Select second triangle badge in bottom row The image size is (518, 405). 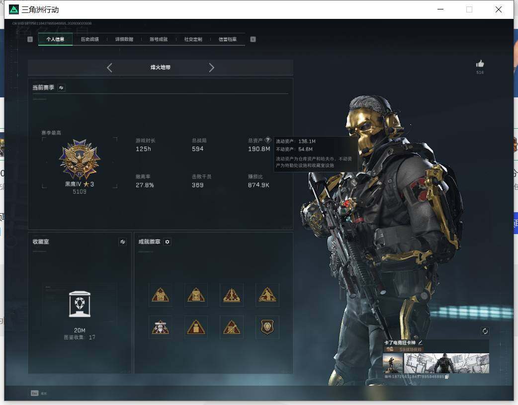[196, 327]
